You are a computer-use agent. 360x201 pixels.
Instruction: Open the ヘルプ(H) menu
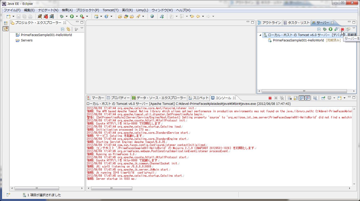pos(183,10)
